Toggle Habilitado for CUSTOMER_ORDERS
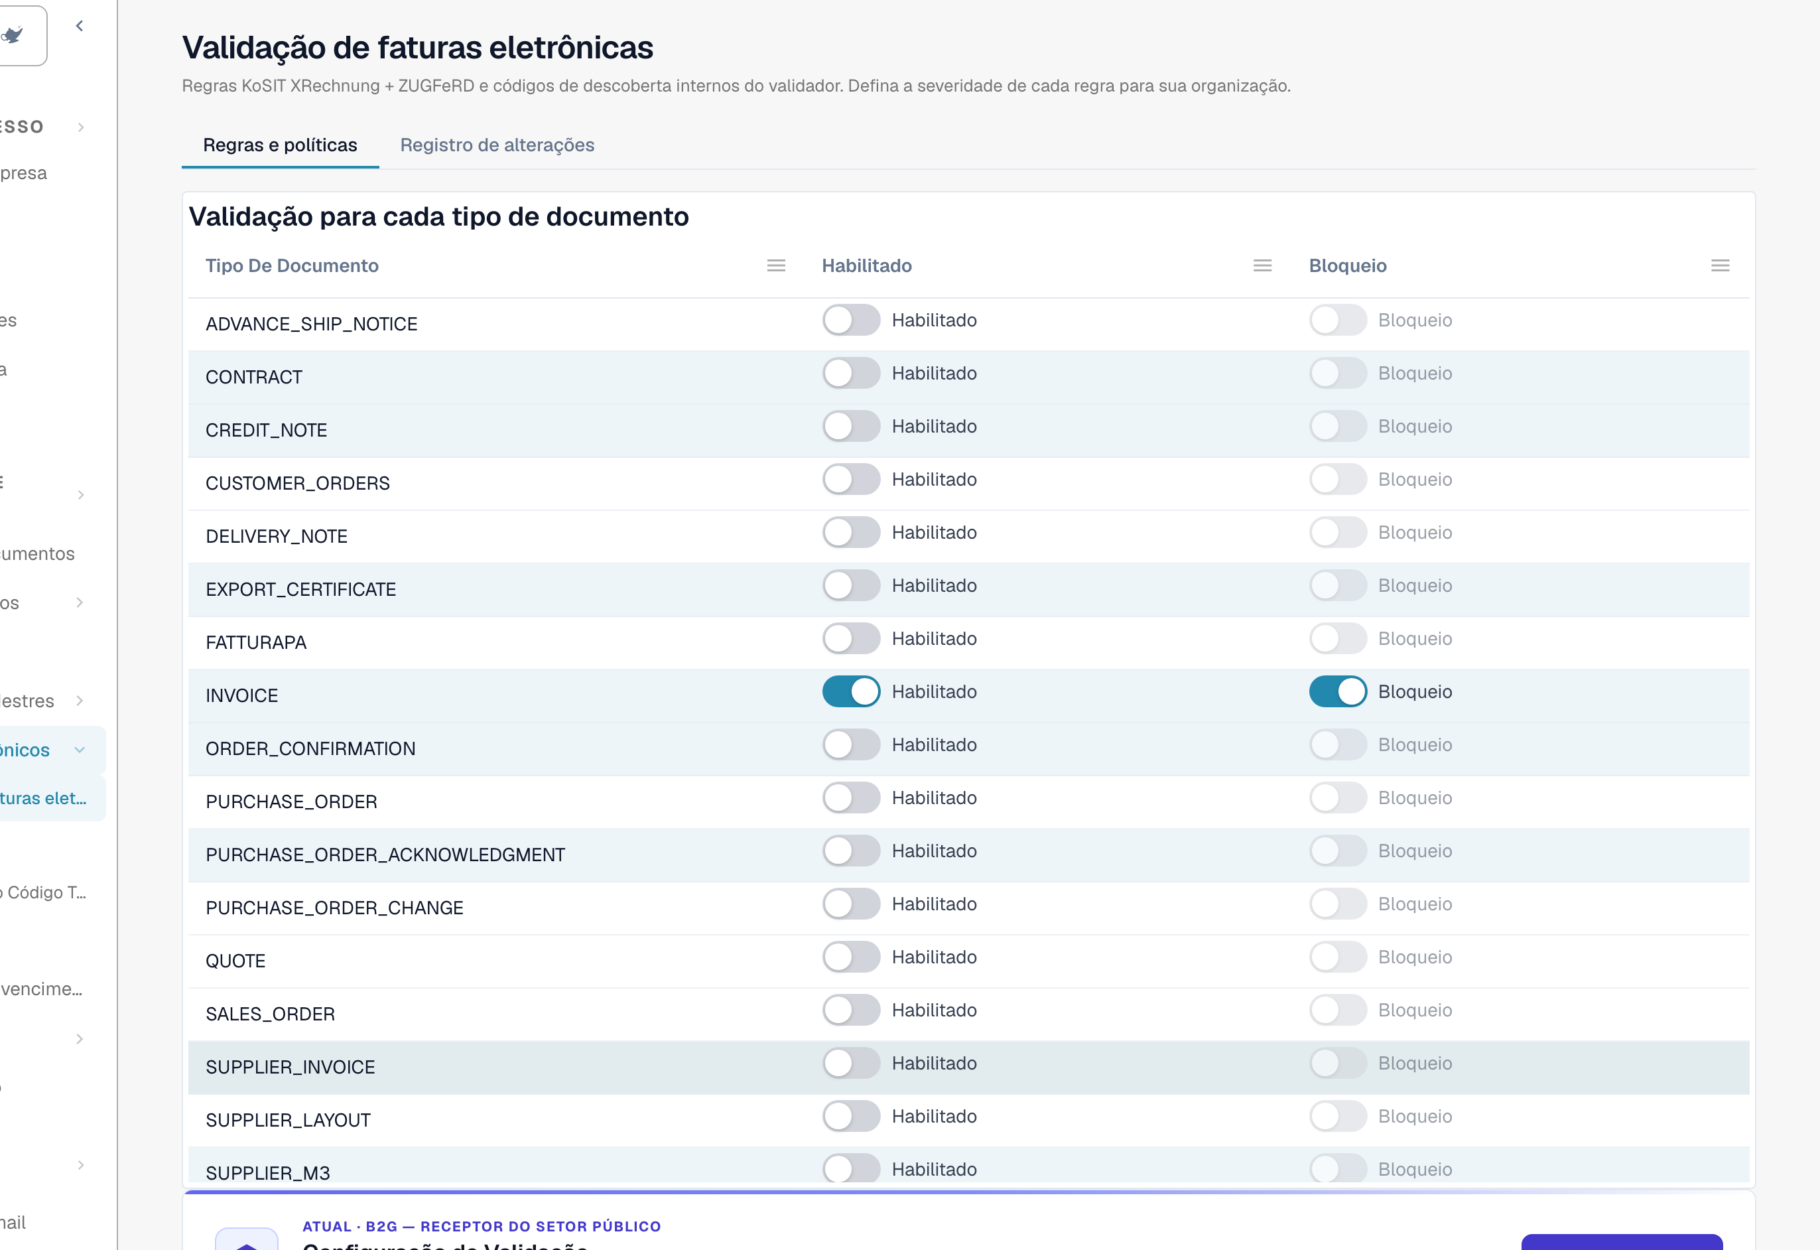Screen dimensions: 1820x1250 coord(850,479)
